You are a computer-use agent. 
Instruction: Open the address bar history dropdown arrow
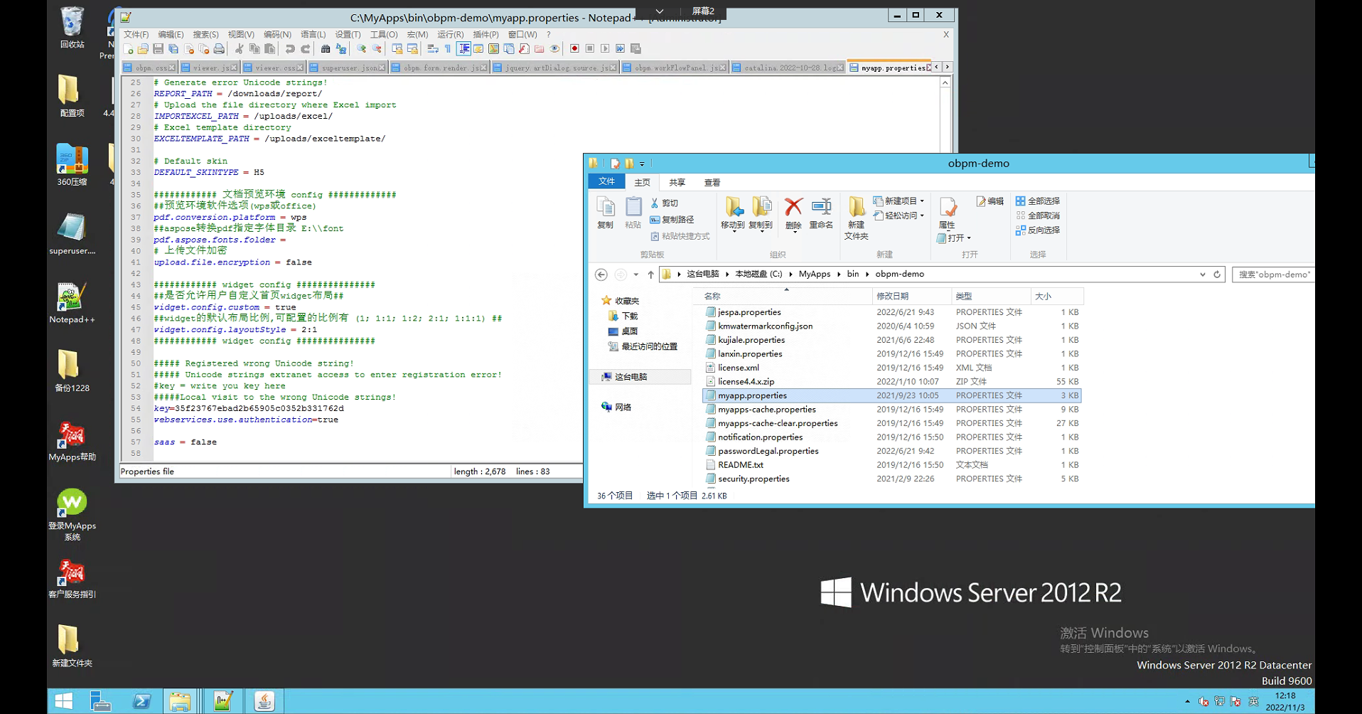tap(1203, 275)
